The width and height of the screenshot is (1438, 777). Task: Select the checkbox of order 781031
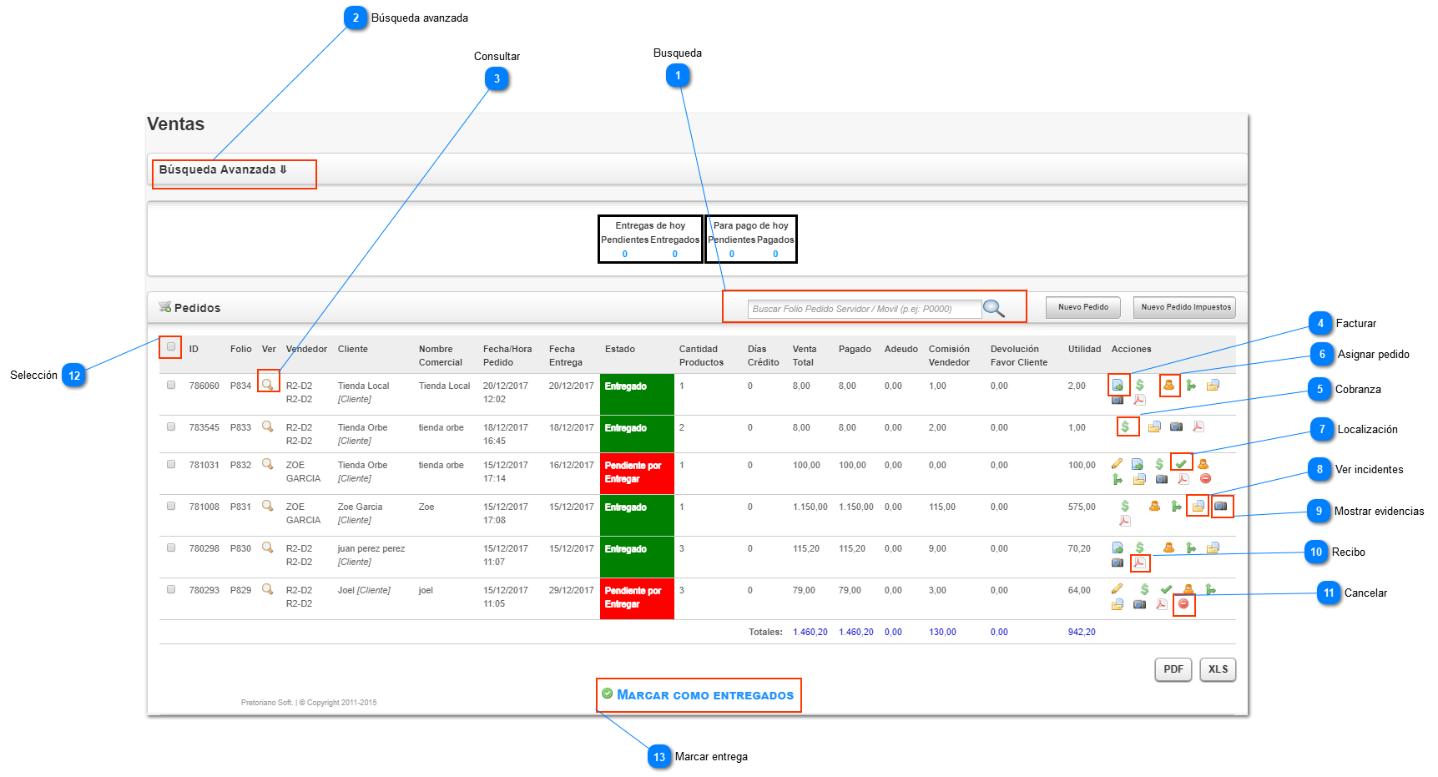171,464
